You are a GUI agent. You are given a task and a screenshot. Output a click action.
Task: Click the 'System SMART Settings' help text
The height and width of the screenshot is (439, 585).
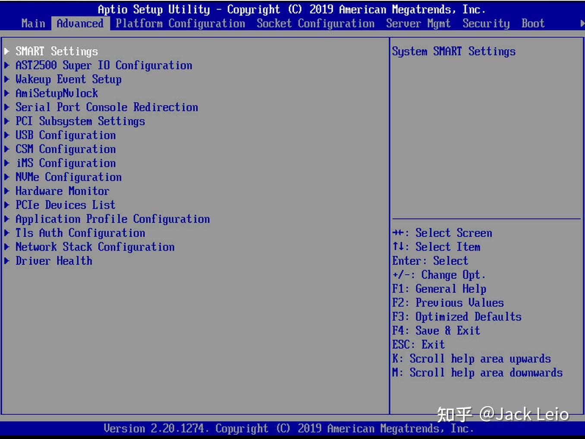point(454,51)
